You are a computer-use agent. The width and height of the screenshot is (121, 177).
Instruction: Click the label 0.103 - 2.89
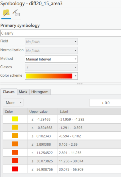(x=68, y=144)
